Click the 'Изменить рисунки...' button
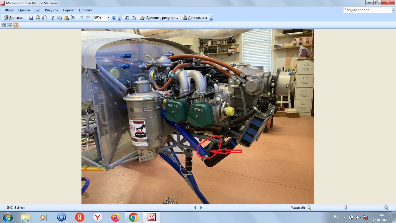This screenshot has height=223, width=396. 159,18
